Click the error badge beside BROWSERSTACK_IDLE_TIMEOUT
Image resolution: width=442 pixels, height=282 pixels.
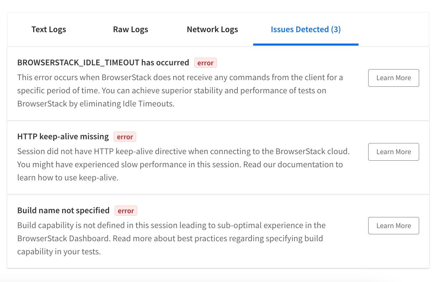(x=205, y=63)
